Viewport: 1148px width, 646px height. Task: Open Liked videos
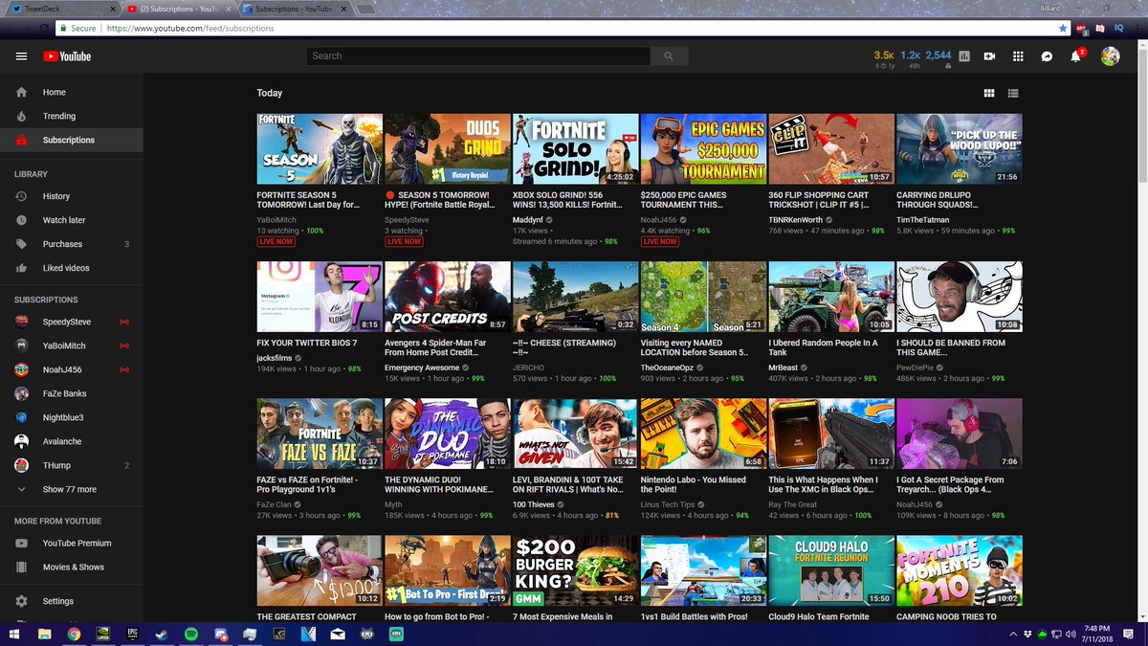point(72,268)
